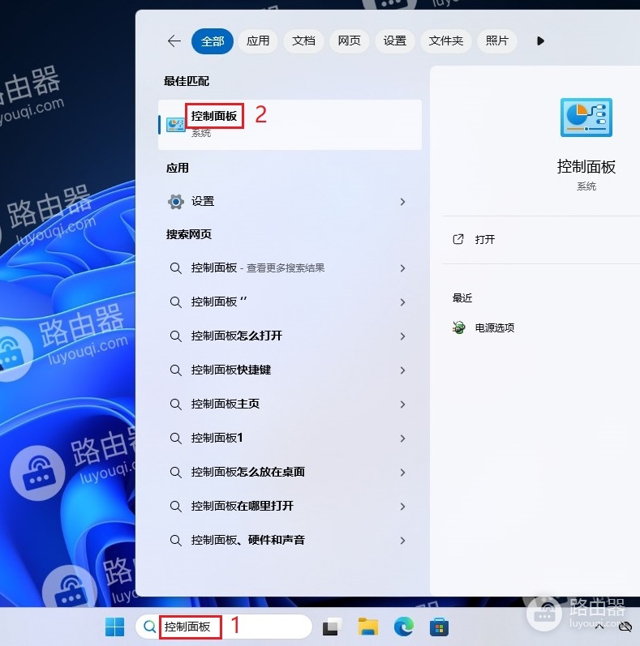Expand chevron for 控制面板怎么打开
The height and width of the screenshot is (646, 640).
pos(402,336)
